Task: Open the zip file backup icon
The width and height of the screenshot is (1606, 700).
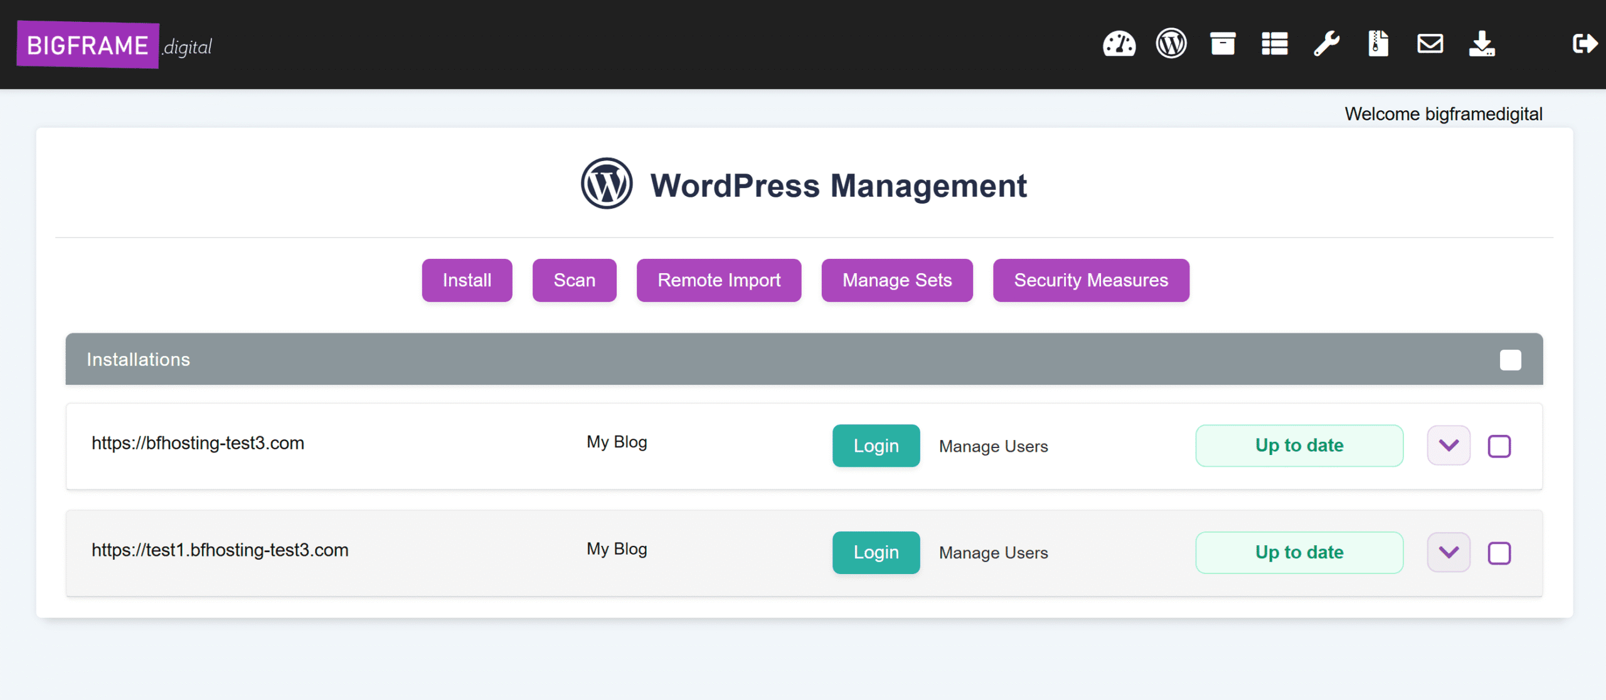Action: point(1378,44)
